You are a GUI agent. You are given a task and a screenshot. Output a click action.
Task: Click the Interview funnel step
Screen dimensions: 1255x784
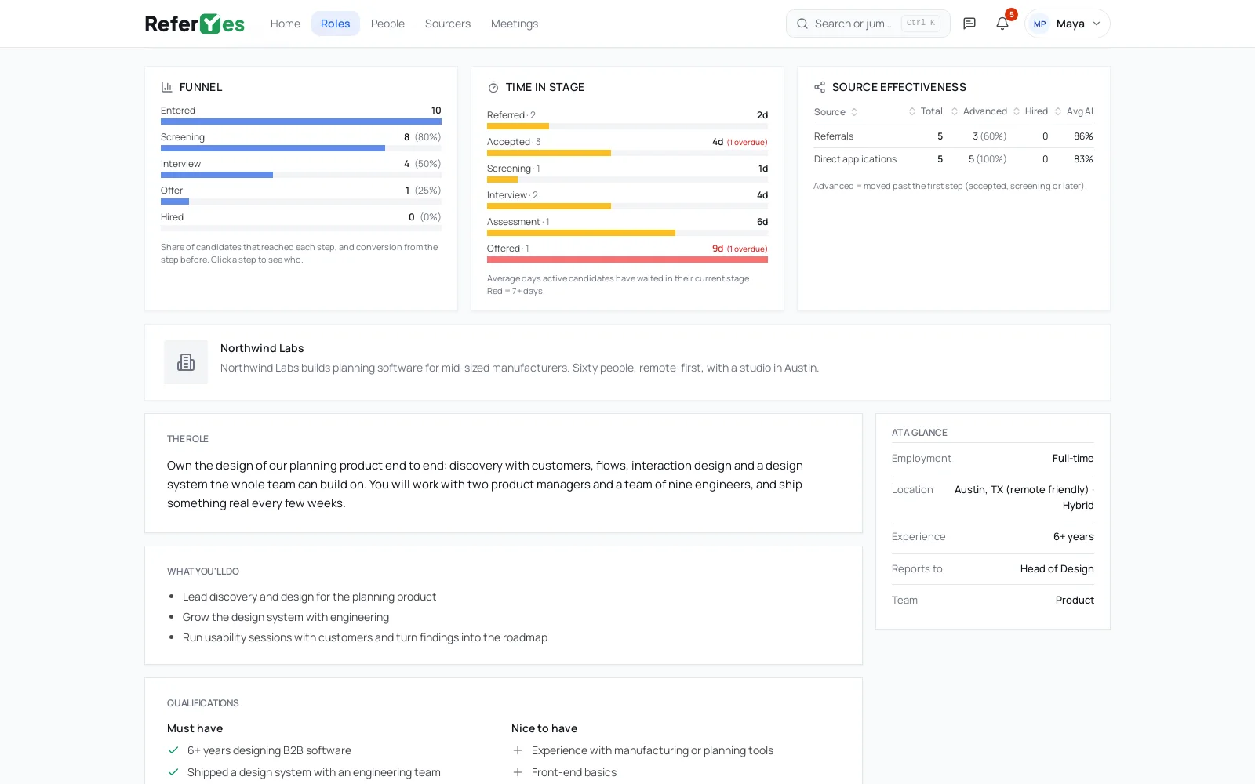301,169
